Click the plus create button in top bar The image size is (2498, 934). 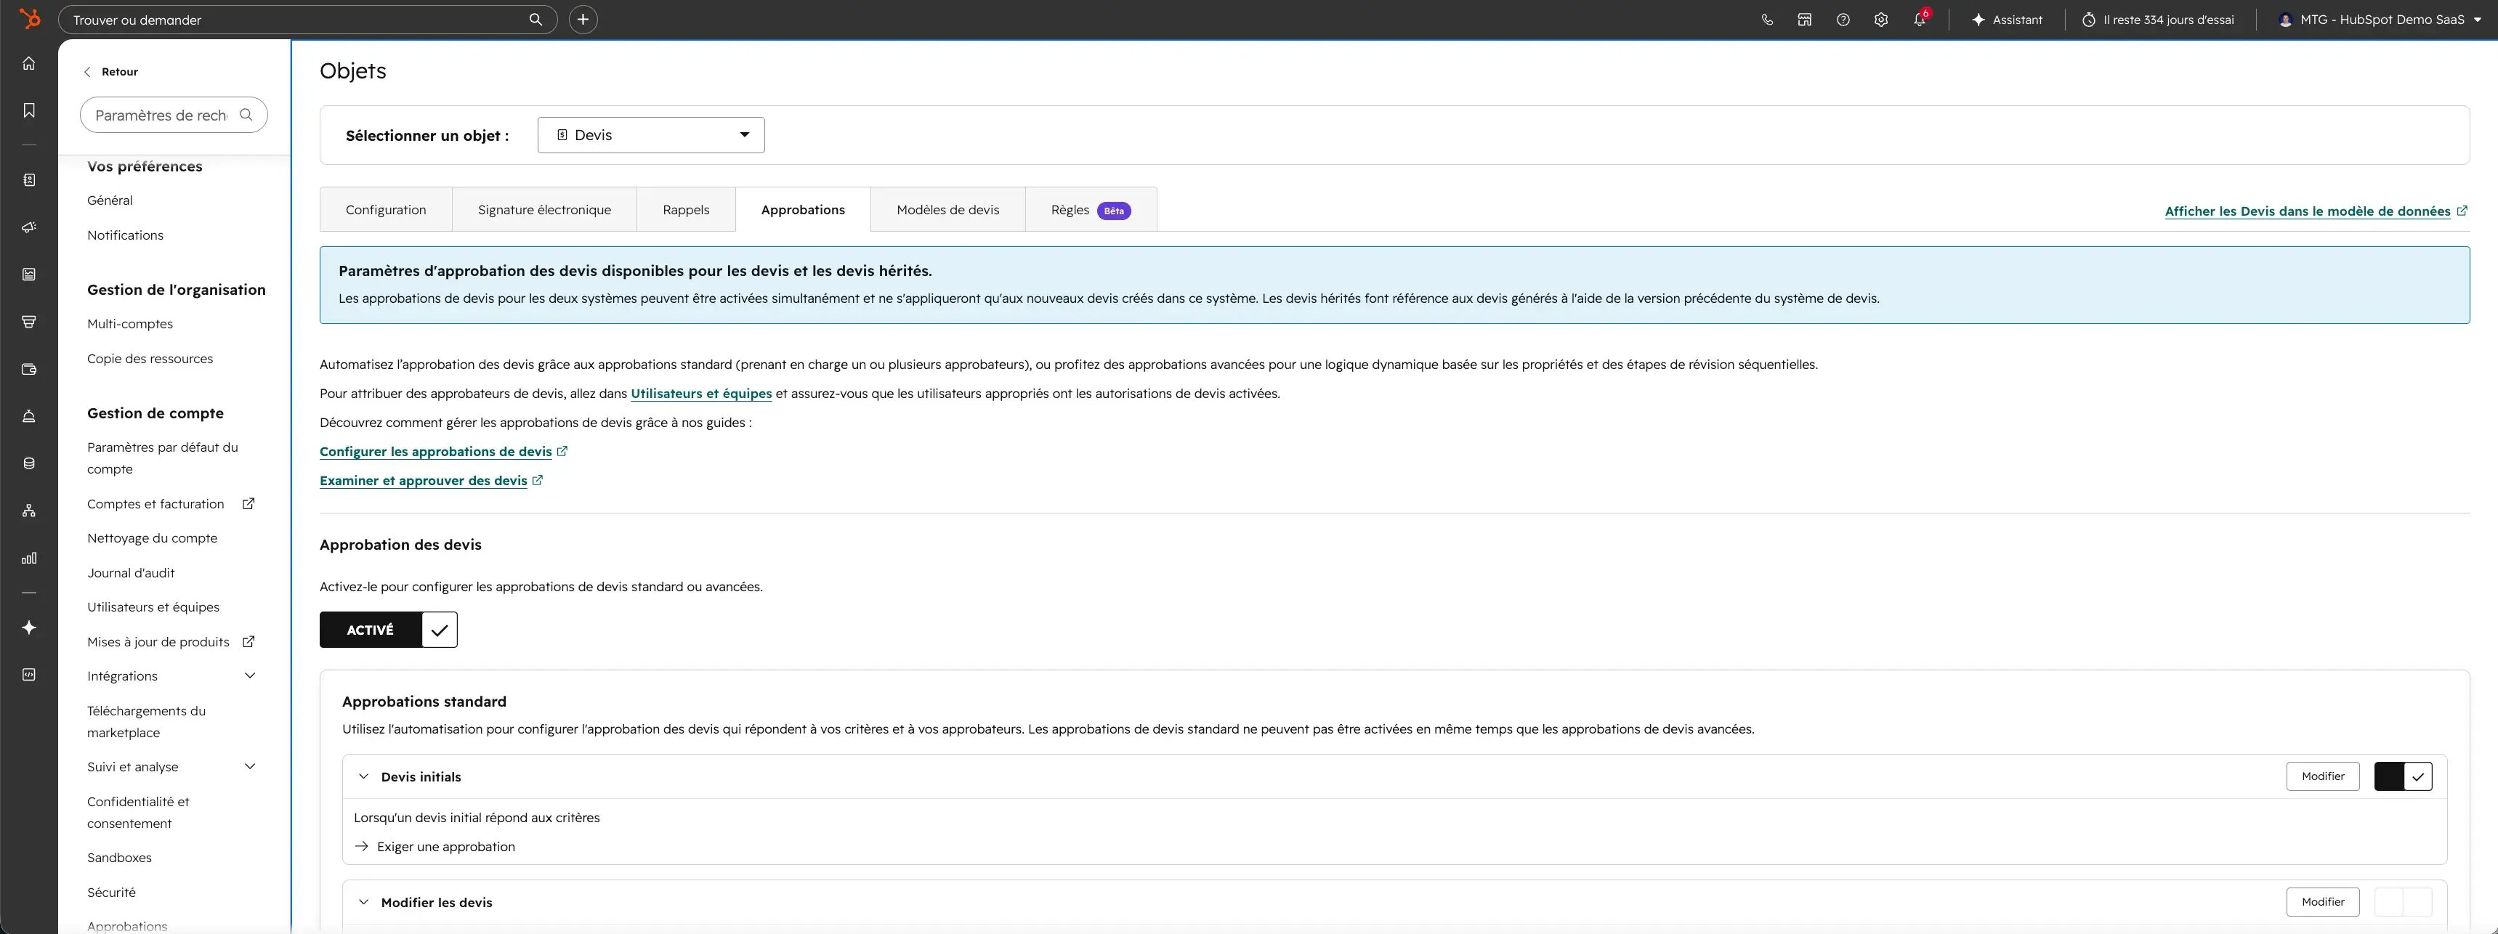point(583,20)
